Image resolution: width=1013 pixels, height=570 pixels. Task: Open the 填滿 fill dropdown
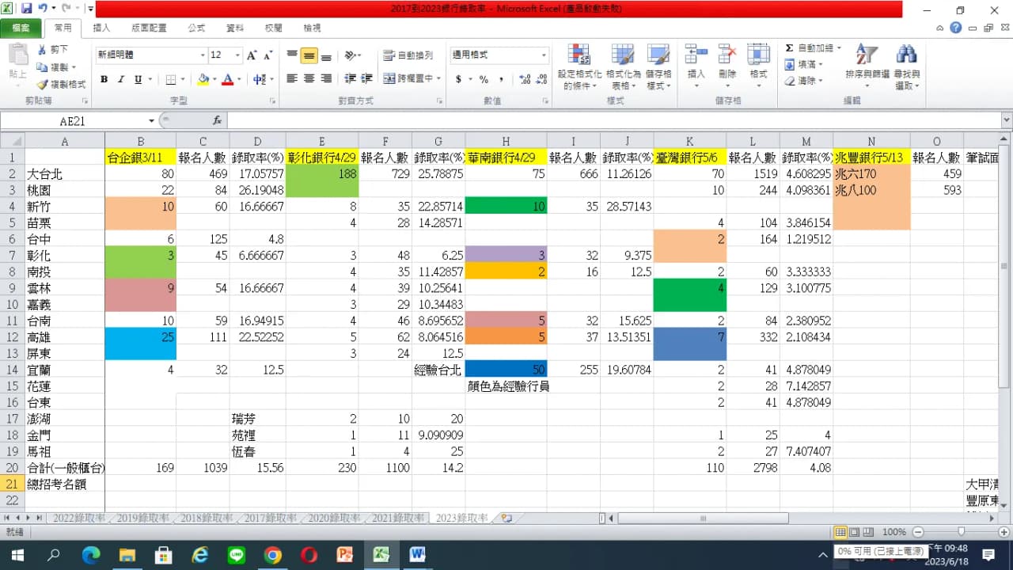pos(804,64)
